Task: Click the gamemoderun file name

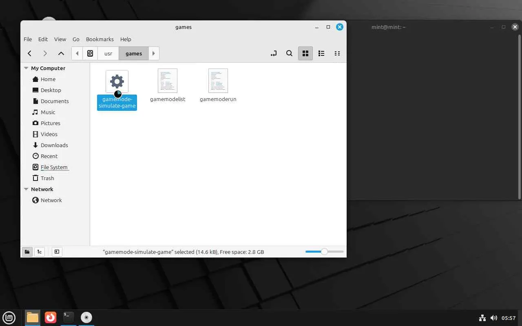Action: (218, 99)
